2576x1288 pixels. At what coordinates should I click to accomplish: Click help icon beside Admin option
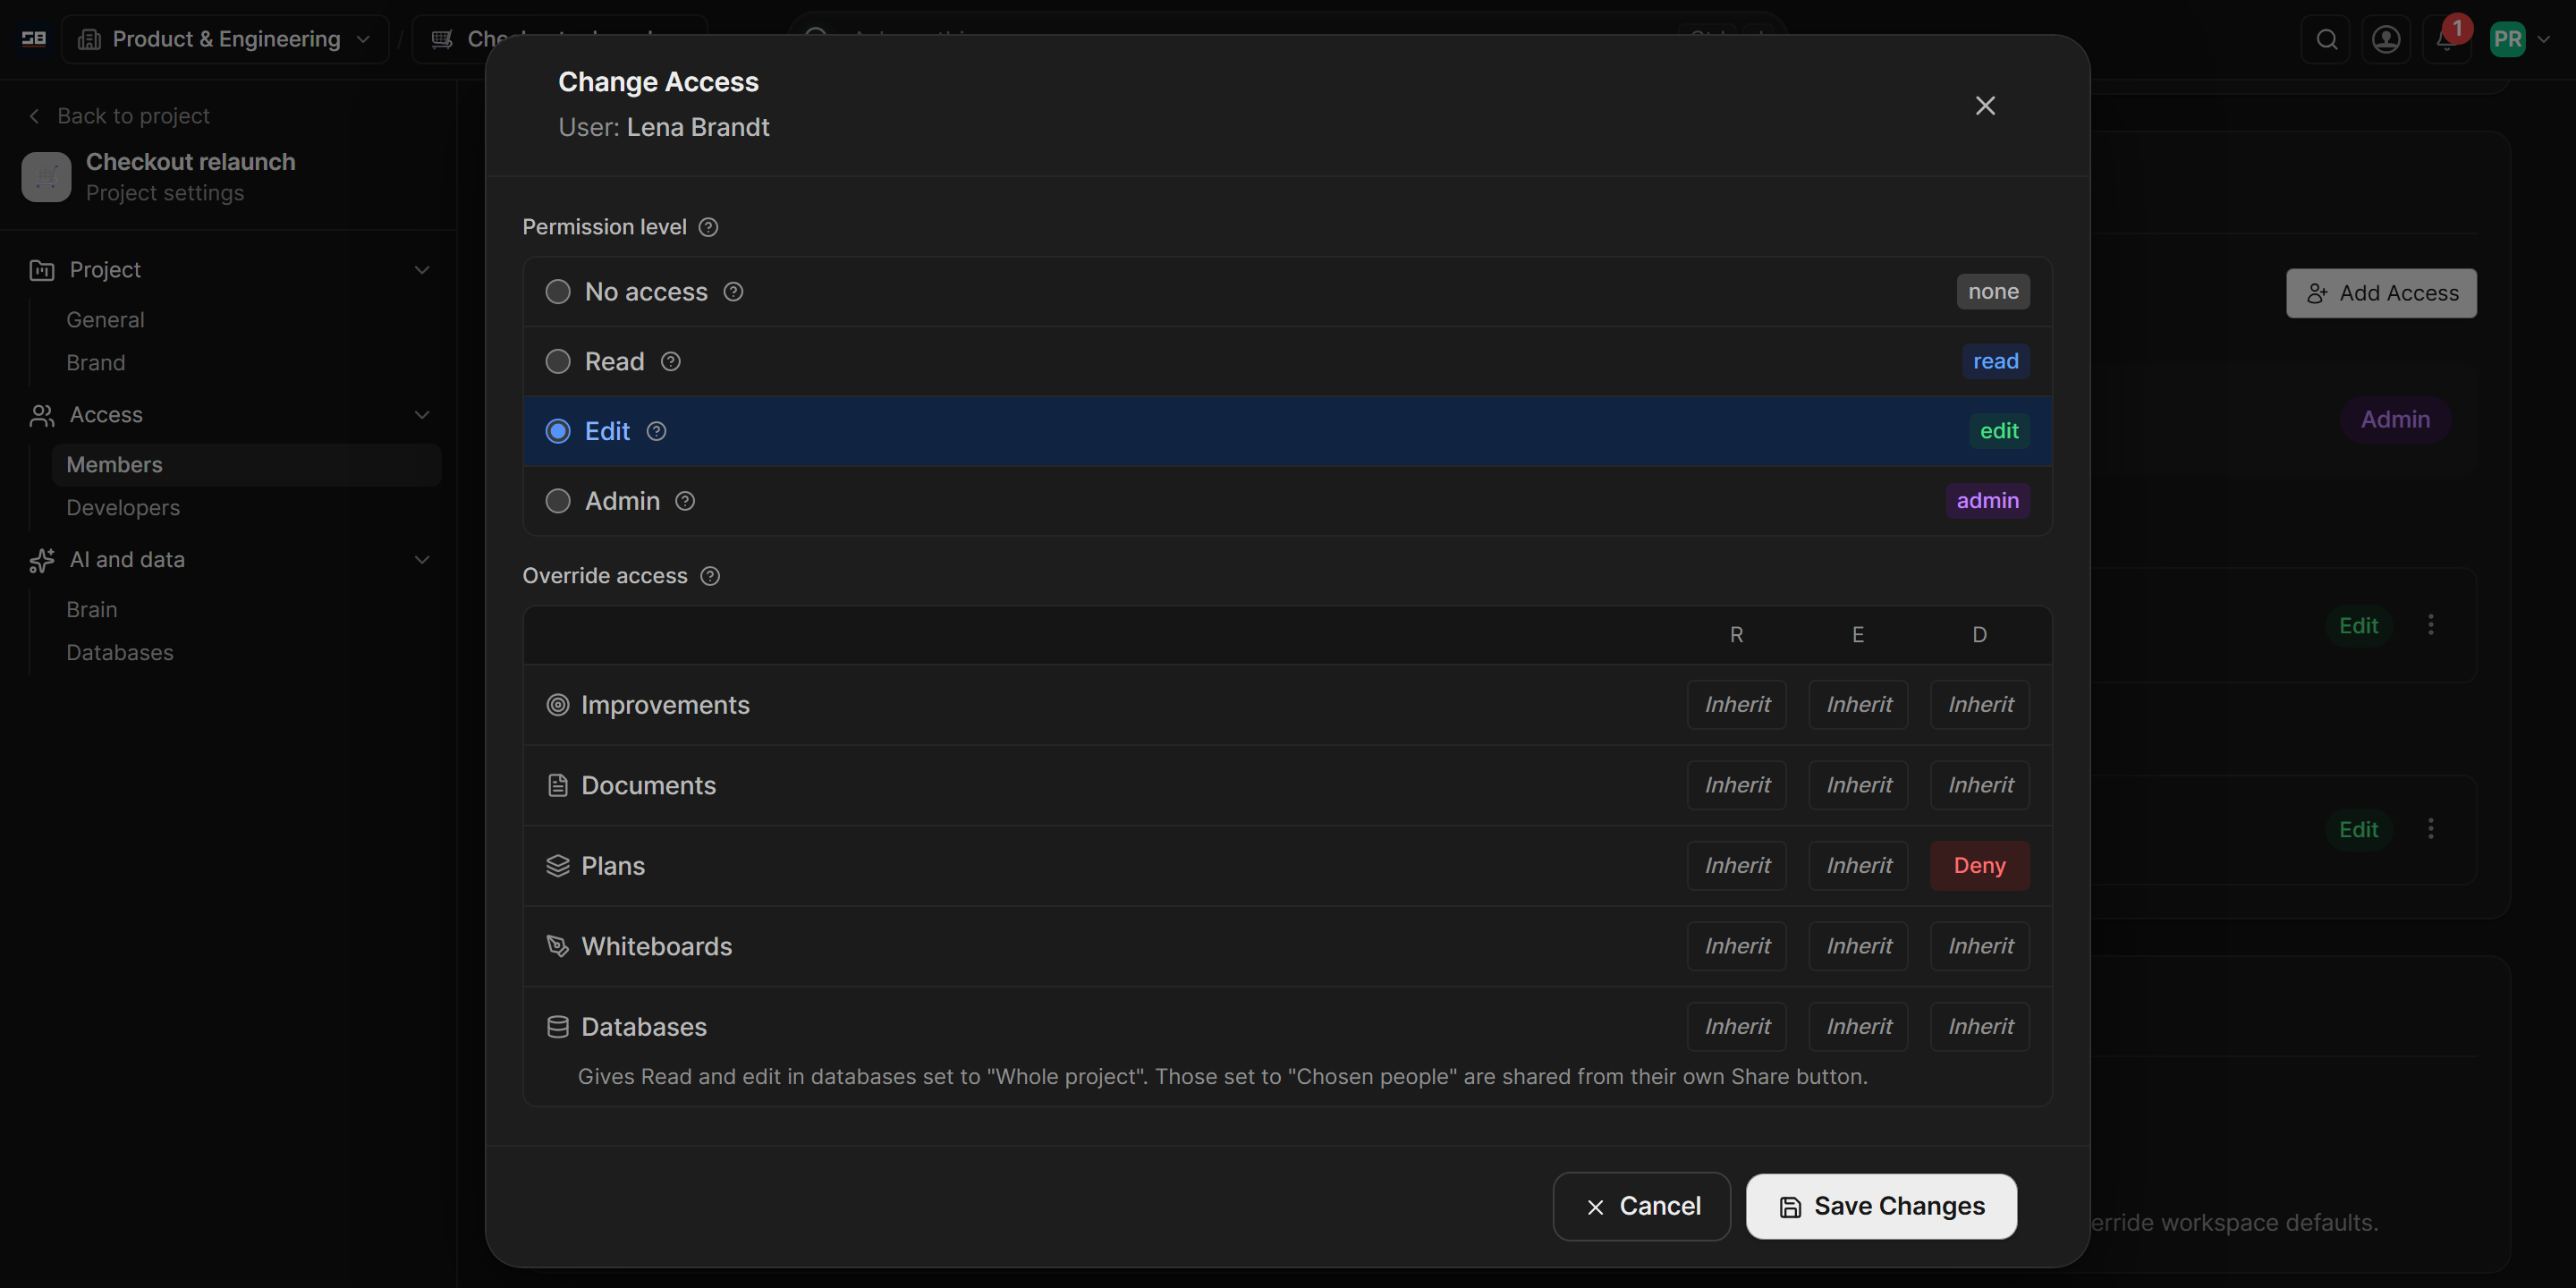[x=685, y=501]
